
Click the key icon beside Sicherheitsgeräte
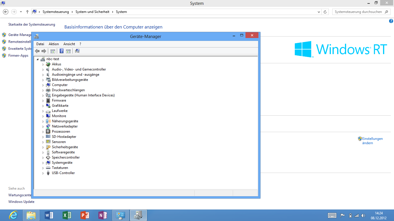click(x=48, y=147)
